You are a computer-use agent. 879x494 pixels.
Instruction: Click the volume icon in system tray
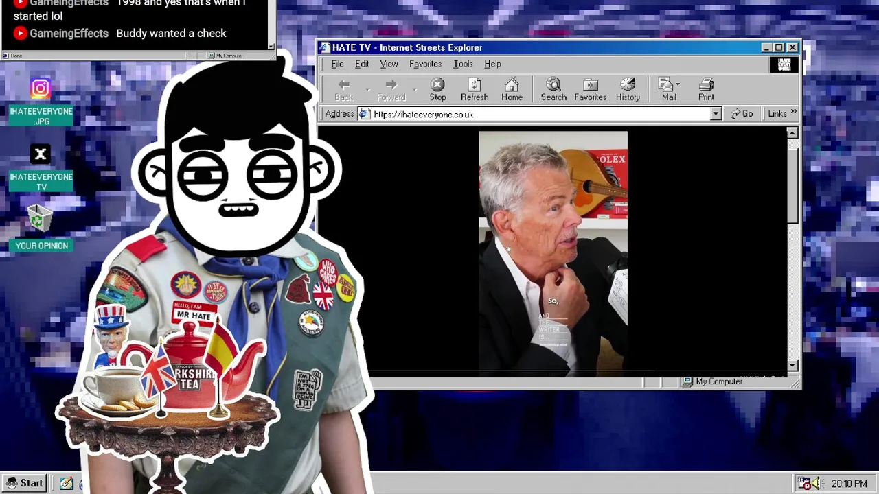coord(817,484)
